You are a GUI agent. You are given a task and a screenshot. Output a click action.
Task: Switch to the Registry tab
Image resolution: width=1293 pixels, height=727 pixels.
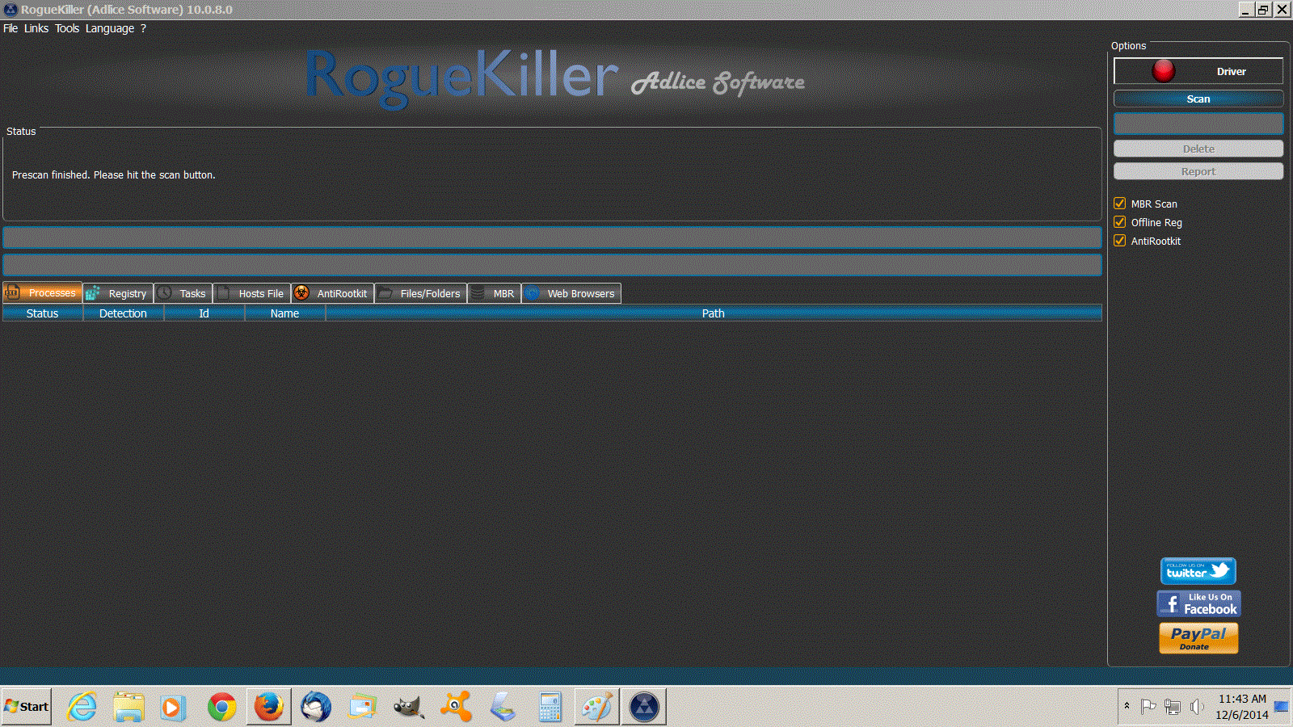[118, 293]
